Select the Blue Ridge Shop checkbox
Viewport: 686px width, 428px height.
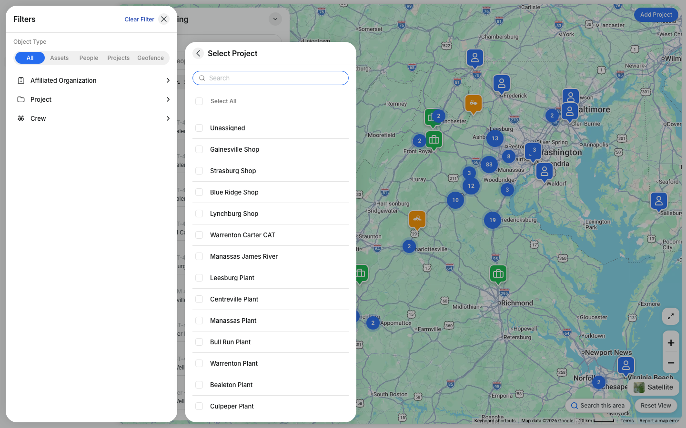[x=199, y=192]
